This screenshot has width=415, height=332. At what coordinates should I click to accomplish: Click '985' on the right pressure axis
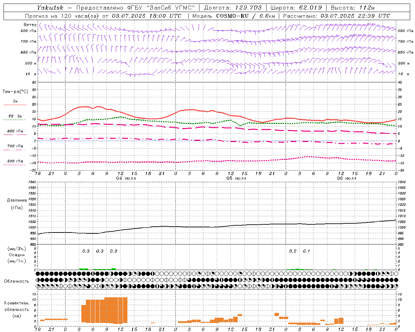pyautogui.click(x=401, y=244)
